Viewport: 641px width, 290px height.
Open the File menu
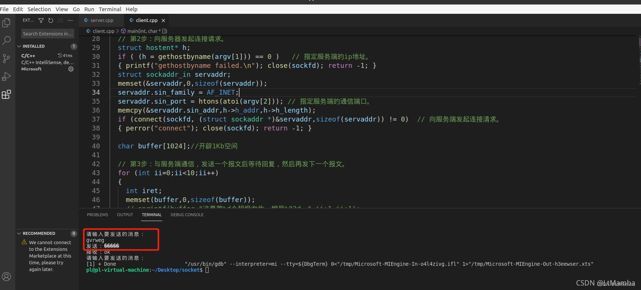coord(4,9)
